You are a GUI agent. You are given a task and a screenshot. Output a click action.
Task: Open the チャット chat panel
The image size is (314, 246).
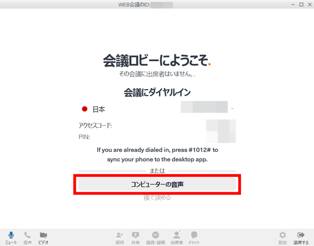point(194,238)
